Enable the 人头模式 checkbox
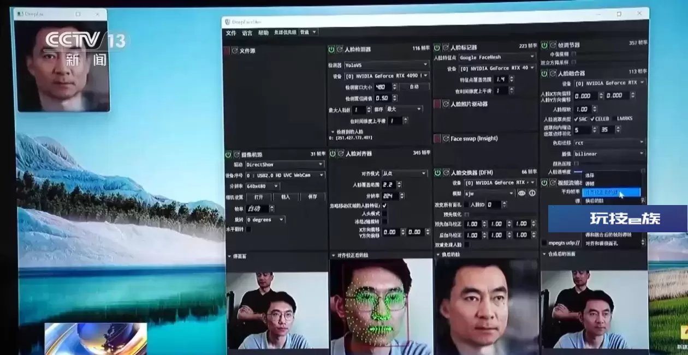Image resolution: width=688 pixels, height=355 pixels. pos(384,214)
